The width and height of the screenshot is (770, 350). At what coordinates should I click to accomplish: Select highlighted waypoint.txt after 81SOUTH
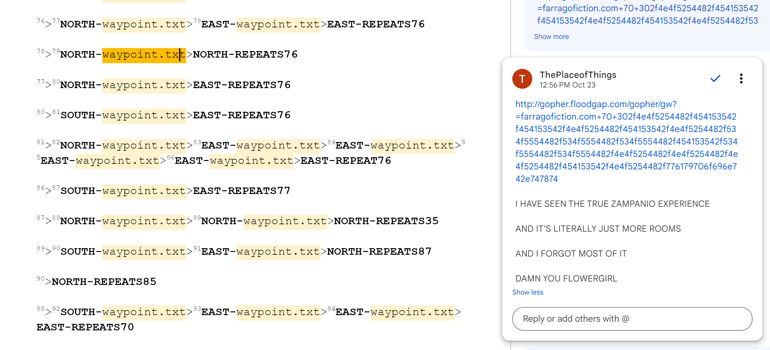click(x=144, y=116)
